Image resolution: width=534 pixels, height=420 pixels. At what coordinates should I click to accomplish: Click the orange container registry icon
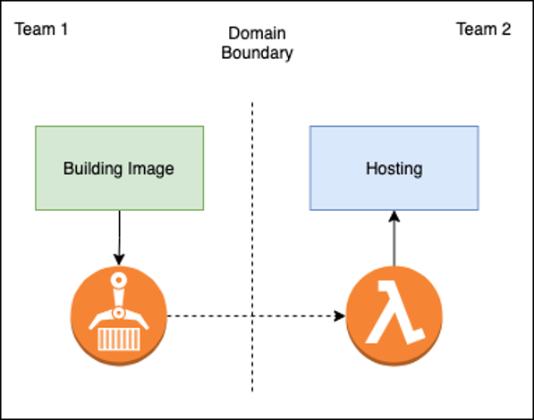point(118,315)
